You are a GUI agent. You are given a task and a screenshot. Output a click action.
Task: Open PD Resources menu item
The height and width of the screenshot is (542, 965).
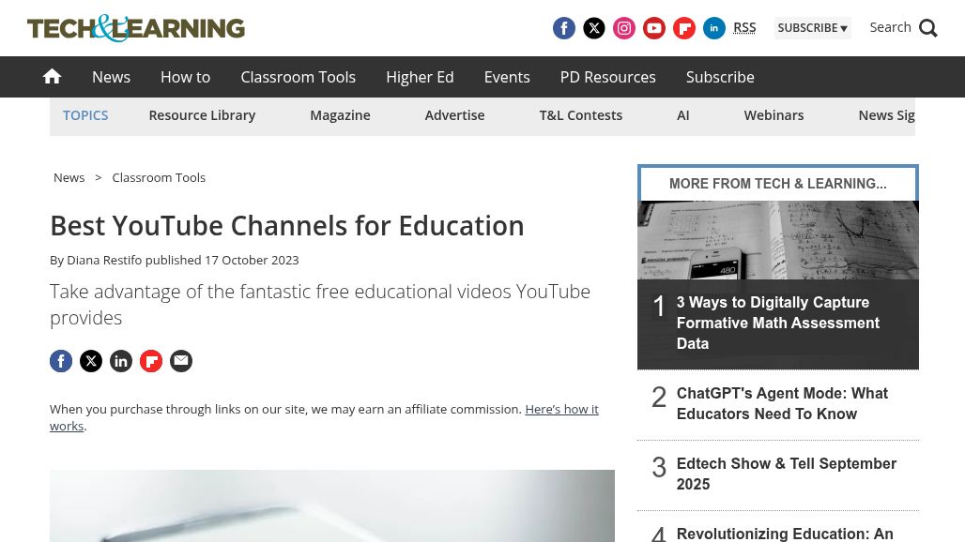coord(608,77)
